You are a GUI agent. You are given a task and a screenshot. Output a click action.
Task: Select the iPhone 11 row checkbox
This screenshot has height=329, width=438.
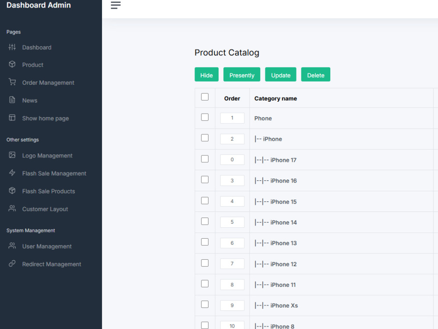pyautogui.click(x=205, y=283)
